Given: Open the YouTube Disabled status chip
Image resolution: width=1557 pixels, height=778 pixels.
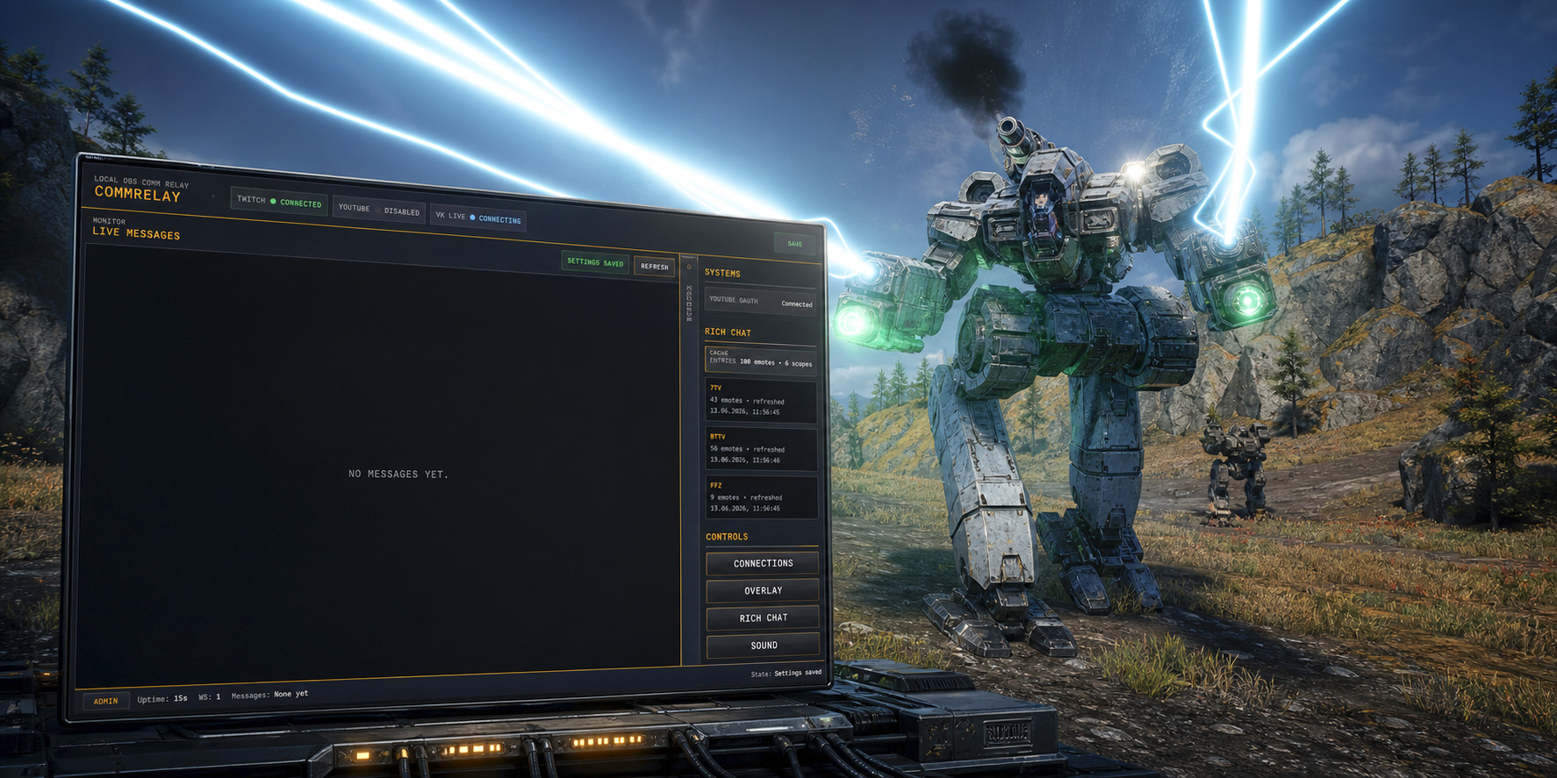Looking at the screenshot, I should pyautogui.click(x=379, y=210).
